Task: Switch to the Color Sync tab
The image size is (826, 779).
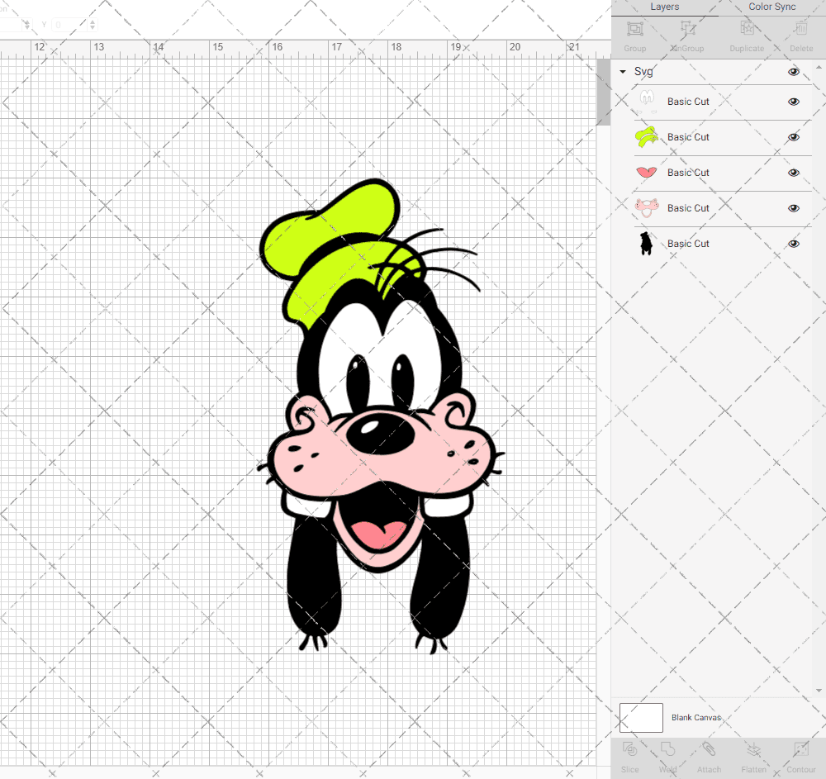Action: pyautogui.click(x=771, y=7)
